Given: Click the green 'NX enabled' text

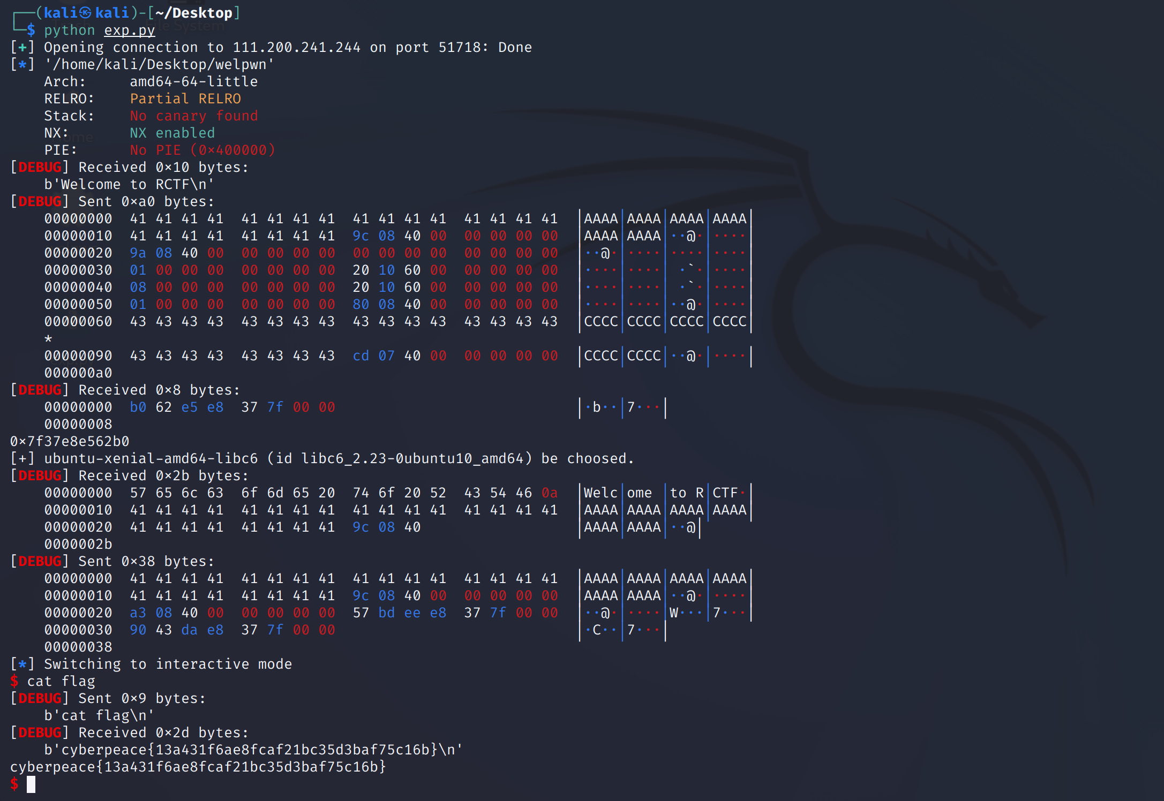Looking at the screenshot, I should click(172, 133).
